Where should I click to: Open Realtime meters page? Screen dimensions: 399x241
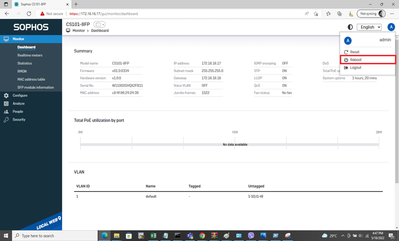(30, 55)
